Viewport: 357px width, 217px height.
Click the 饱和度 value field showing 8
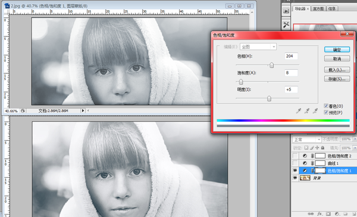pyautogui.click(x=291, y=73)
